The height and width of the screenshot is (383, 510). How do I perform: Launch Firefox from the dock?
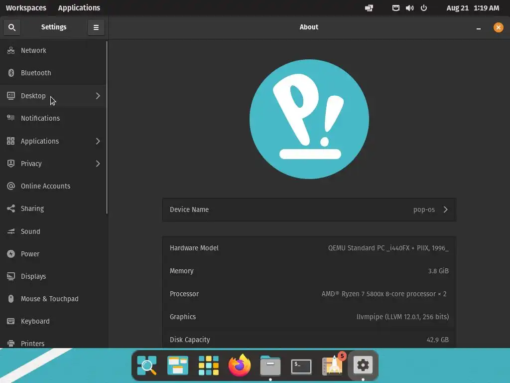click(x=240, y=365)
